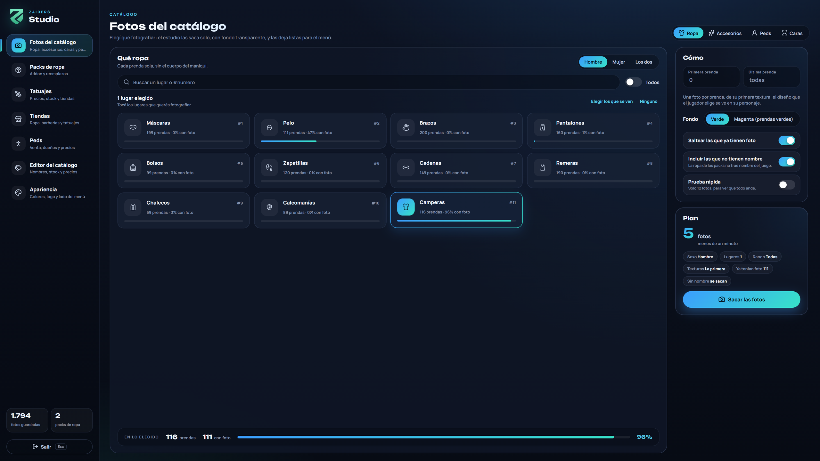Edit the Primera prenda field

point(711,77)
